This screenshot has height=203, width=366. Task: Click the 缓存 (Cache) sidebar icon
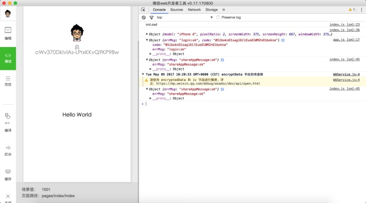coord(8,175)
